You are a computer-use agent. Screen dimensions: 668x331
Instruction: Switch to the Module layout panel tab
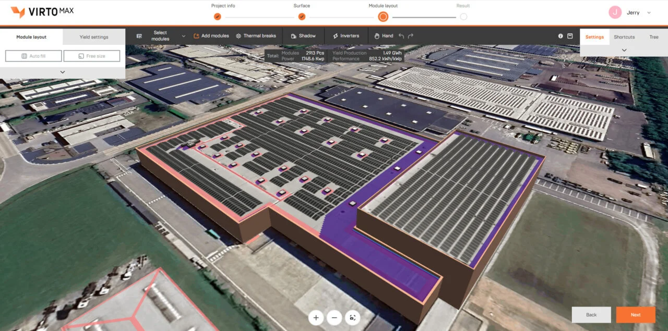tap(31, 37)
